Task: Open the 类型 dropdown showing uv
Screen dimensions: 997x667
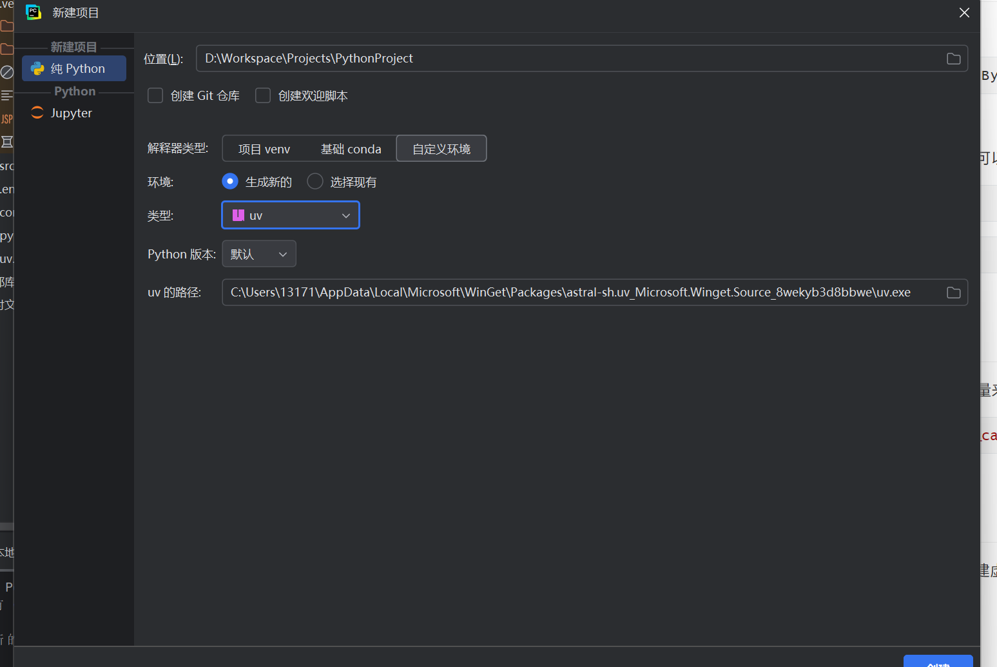Action: point(291,215)
